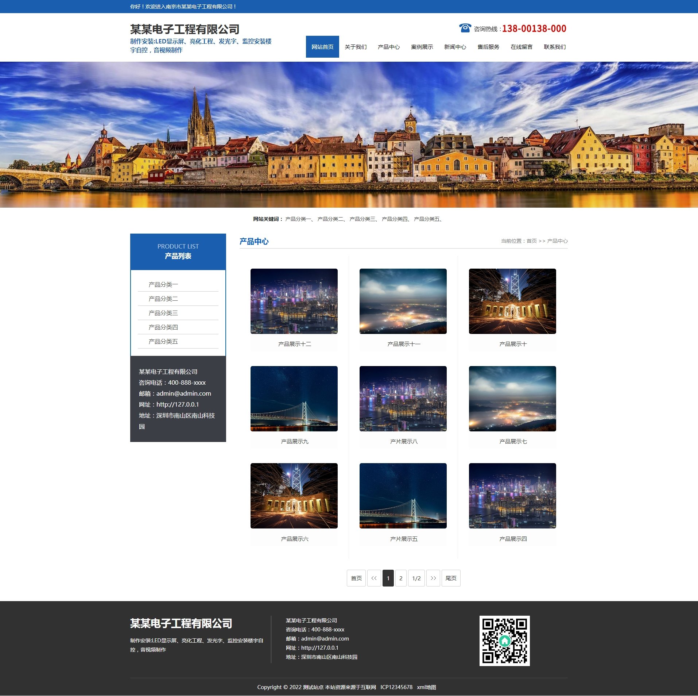Open 网站首页 in navigation bar
This screenshot has height=696, width=698.
(322, 47)
